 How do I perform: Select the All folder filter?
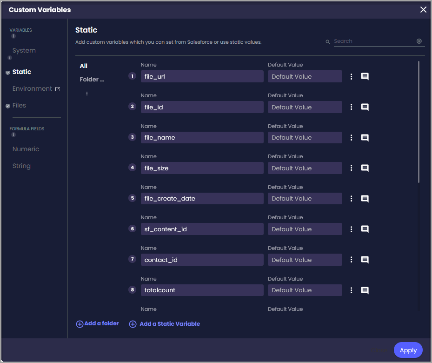84,66
